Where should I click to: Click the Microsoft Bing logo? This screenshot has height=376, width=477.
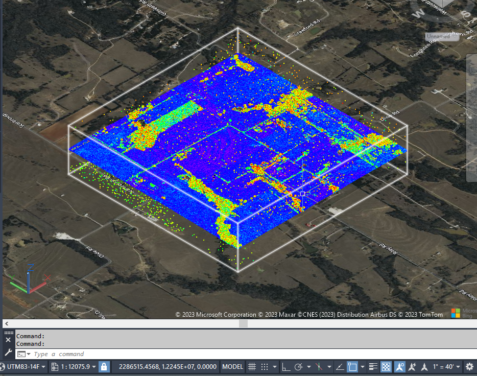457,313
